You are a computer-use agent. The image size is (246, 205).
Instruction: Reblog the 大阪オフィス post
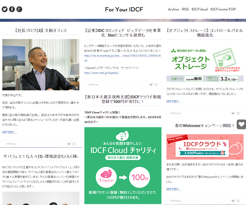pyautogui.click(x=74, y=144)
